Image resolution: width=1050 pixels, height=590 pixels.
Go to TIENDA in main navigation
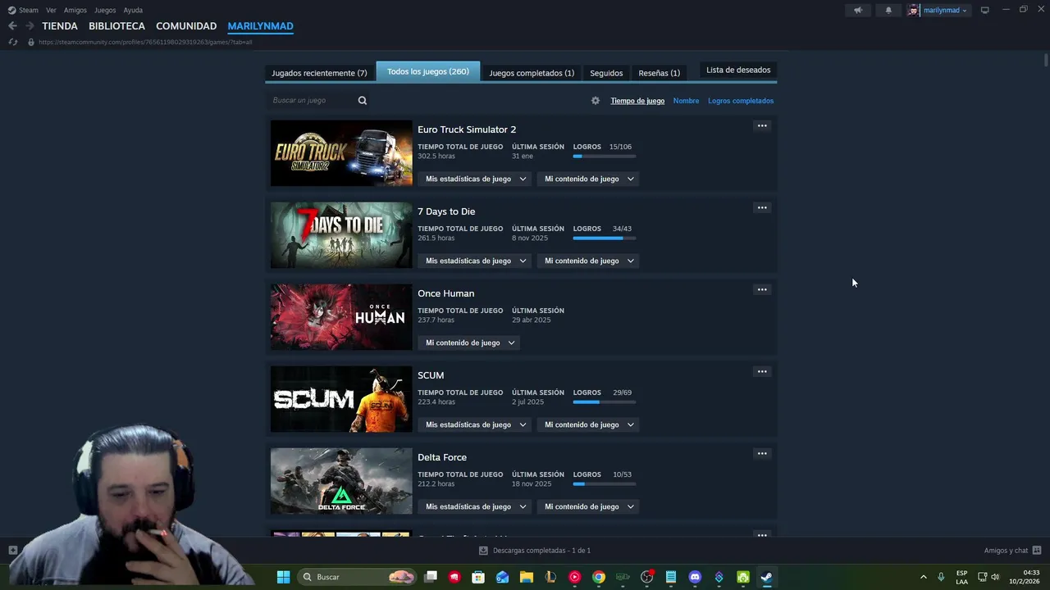click(60, 26)
